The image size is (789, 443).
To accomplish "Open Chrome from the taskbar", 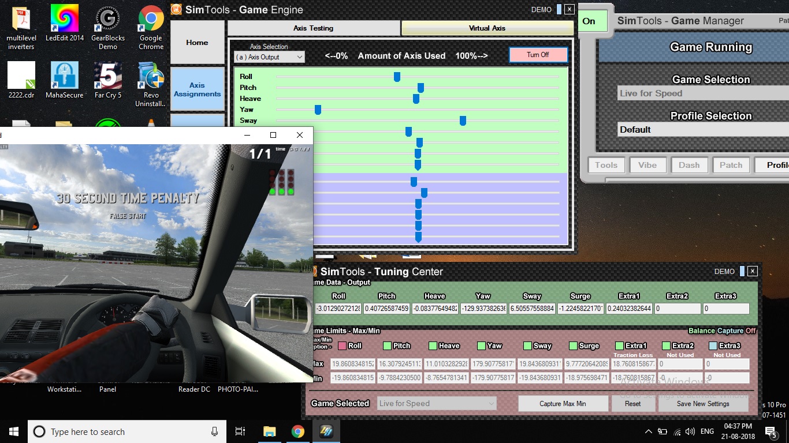I will (x=297, y=431).
